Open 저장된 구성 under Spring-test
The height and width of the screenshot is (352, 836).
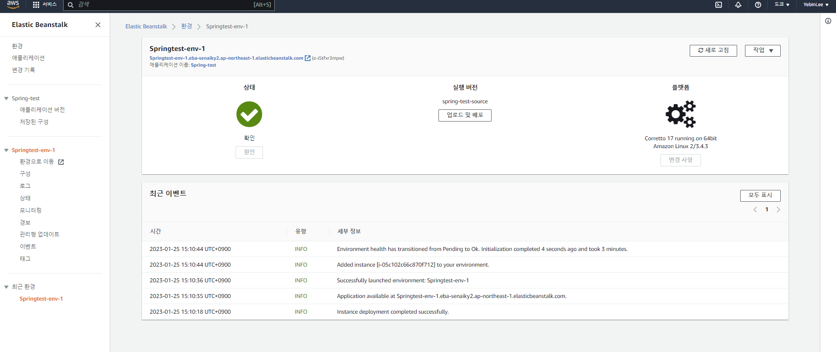pos(34,122)
